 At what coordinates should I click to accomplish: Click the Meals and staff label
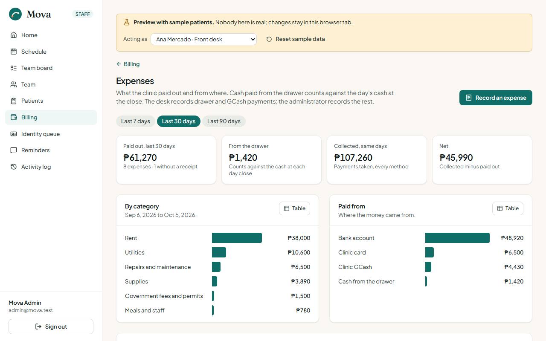145,310
